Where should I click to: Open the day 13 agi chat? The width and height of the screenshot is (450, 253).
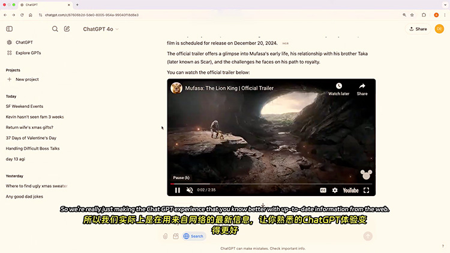click(15, 159)
